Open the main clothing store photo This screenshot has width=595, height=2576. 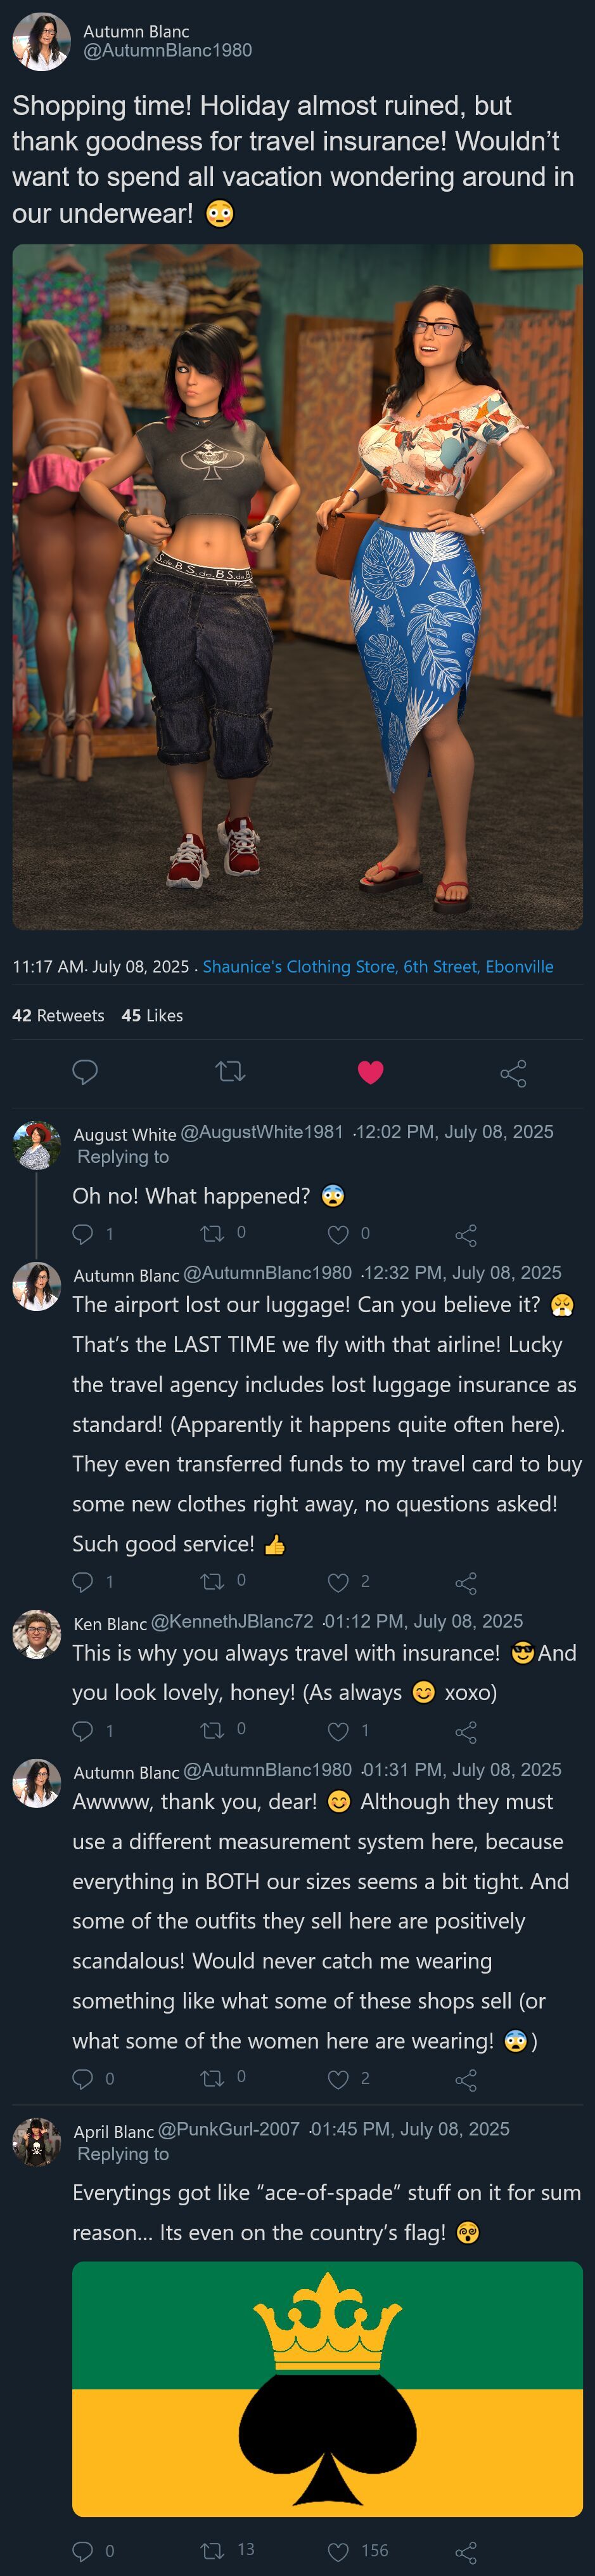298,586
